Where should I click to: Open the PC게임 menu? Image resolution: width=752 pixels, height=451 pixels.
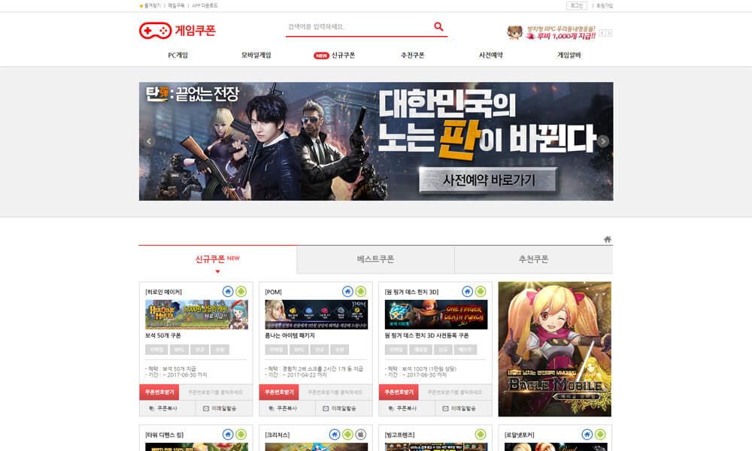coord(178,55)
